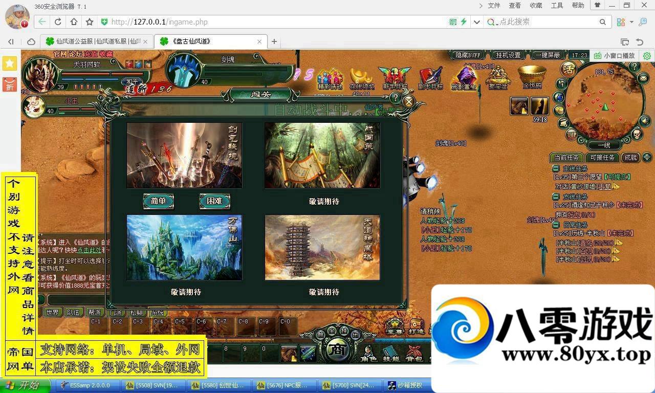The height and width of the screenshot is (393, 655).
Task: Select the 战国策 stage thumbnail
Action: 322,156
